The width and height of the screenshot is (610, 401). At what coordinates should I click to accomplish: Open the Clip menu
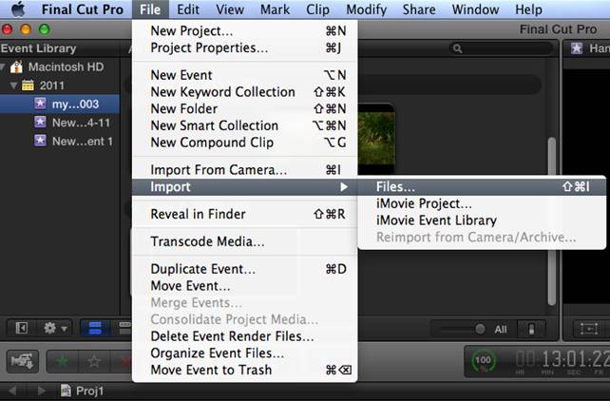(x=317, y=10)
